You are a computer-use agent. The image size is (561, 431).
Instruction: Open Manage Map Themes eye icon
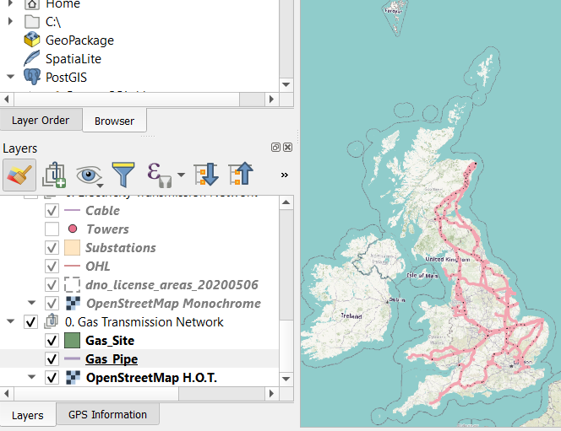[x=87, y=175]
